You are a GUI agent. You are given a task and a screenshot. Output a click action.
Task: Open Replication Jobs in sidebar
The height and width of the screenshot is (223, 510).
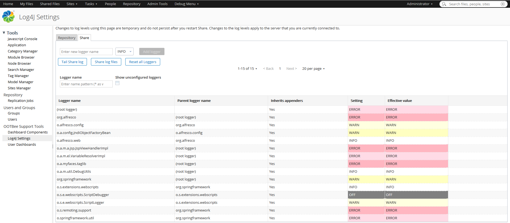click(21, 101)
